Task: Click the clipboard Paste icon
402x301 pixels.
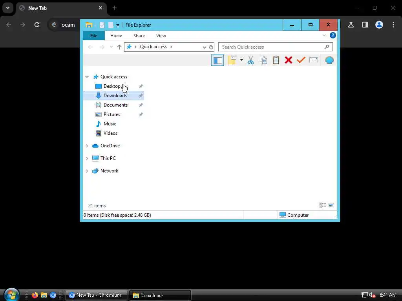Action: (276, 60)
